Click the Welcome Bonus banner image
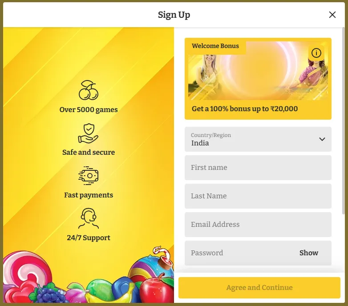The width and height of the screenshot is (348, 306). [x=258, y=71]
